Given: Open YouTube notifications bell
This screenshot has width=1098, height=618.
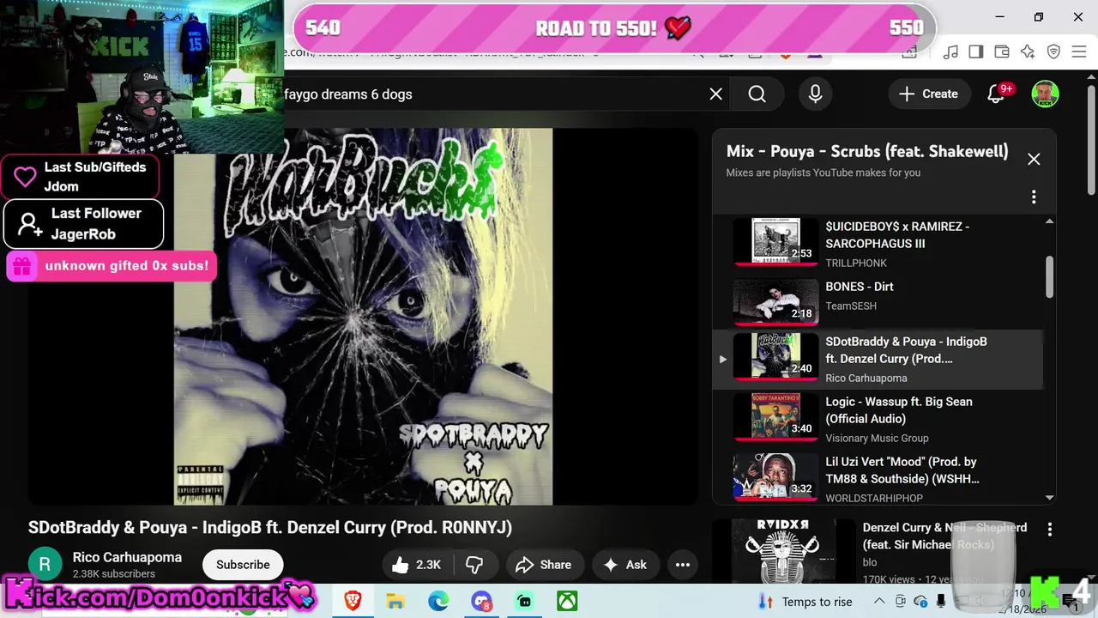Looking at the screenshot, I should [997, 94].
